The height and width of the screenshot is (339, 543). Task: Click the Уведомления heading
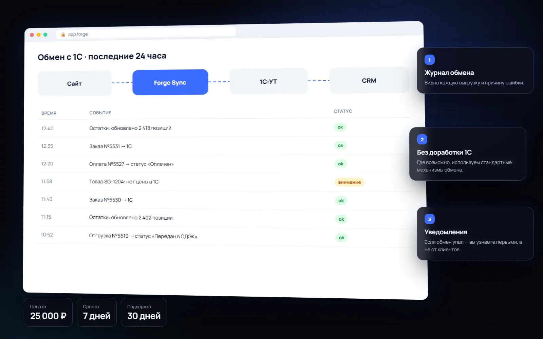tap(446, 232)
